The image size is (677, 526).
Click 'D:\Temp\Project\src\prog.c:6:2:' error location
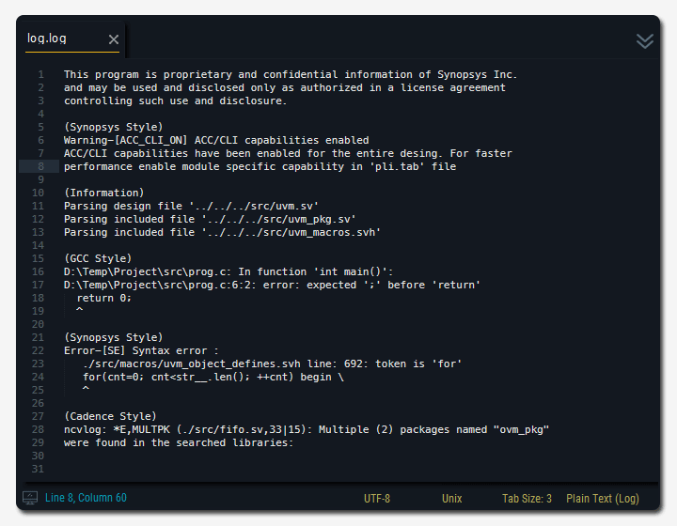160,285
